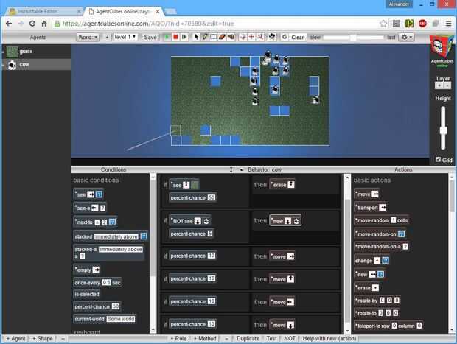
Task: Toggle the Grid checkbox
Action: click(x=438, y=159)
